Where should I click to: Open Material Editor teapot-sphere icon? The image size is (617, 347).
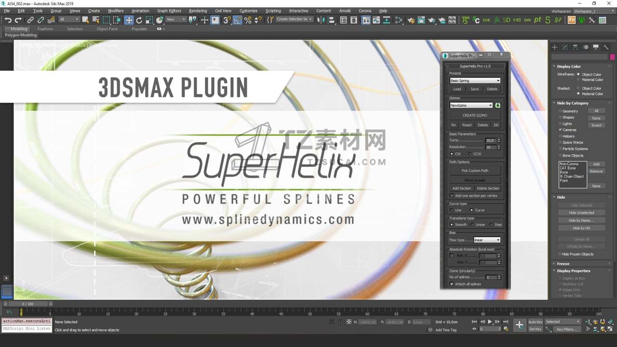tap(399, 20)
